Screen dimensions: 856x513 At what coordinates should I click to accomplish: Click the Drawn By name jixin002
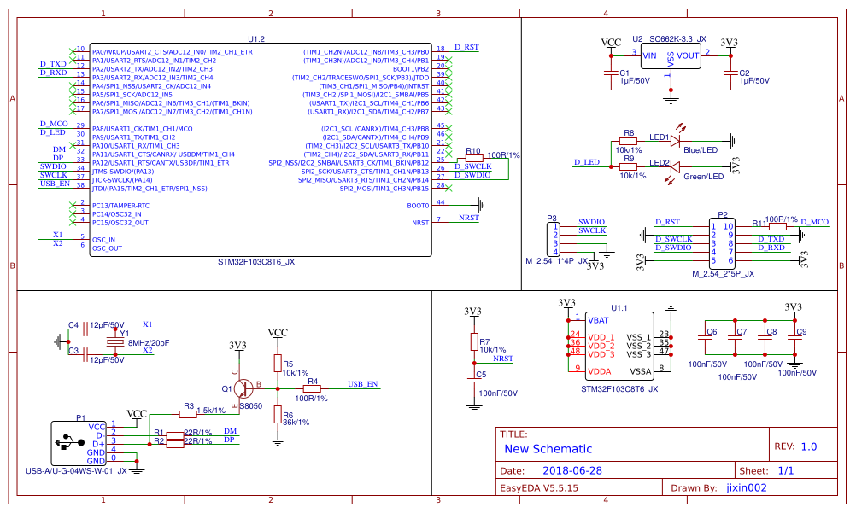[x=747, y=487]
